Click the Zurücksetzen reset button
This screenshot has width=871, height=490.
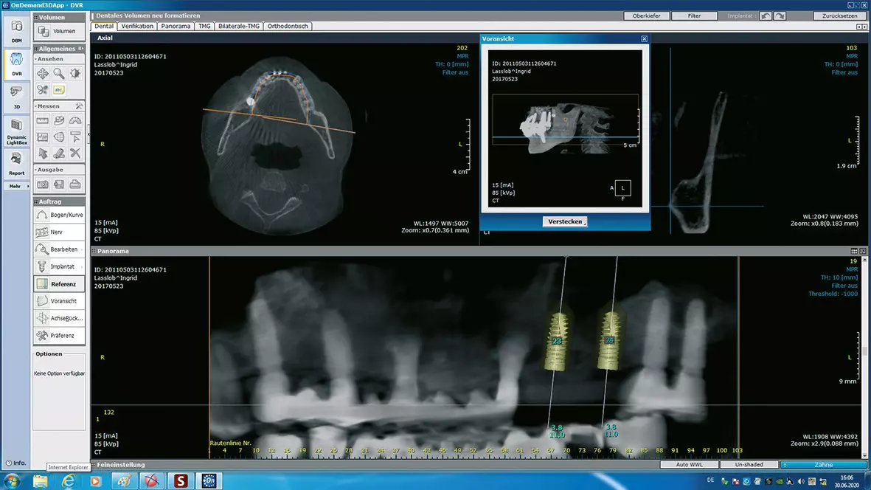[840, 15]
